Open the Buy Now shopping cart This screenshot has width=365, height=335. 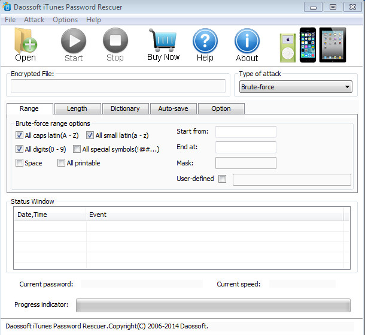pyautogui.click(x=163, y=40)
